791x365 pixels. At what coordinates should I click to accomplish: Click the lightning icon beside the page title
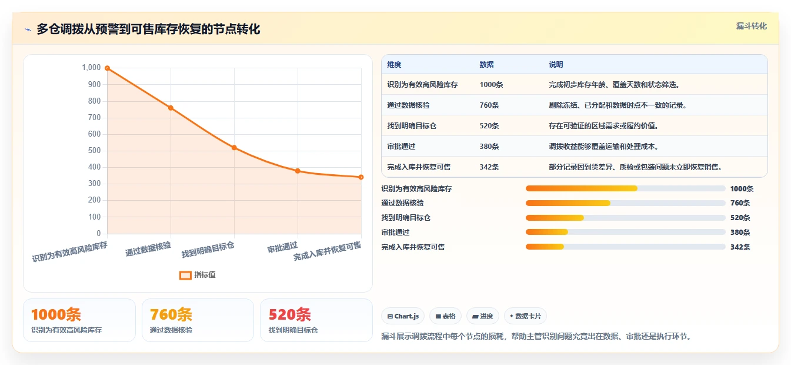point(28,29)
